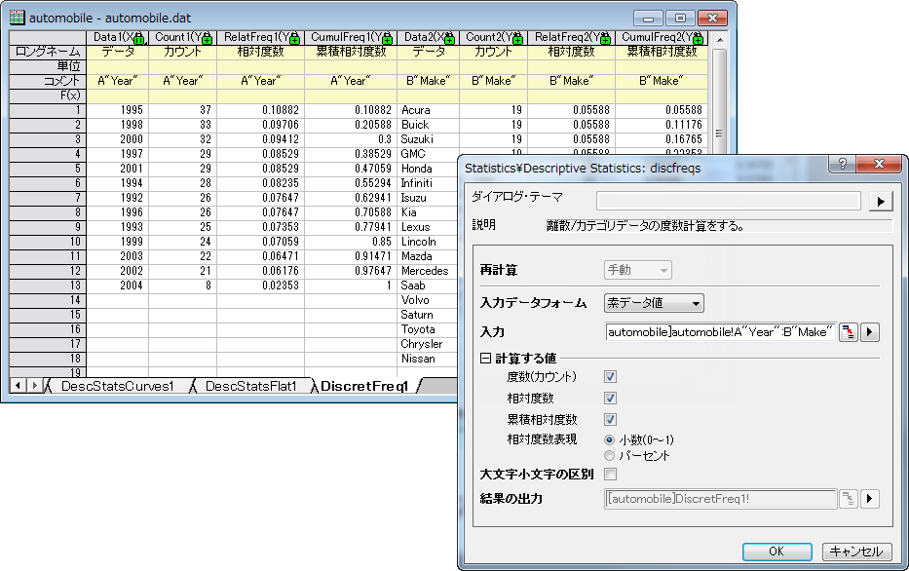Viewport: 909px width, 571px height.
Task: Click the lock icon on RelatFreq1 column header
Action: [x=294, y=39]
